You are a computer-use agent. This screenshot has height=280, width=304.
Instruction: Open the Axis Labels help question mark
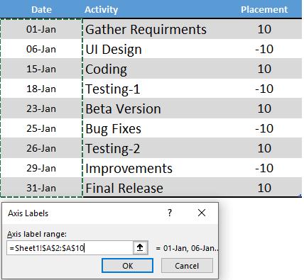coord(170,213)
